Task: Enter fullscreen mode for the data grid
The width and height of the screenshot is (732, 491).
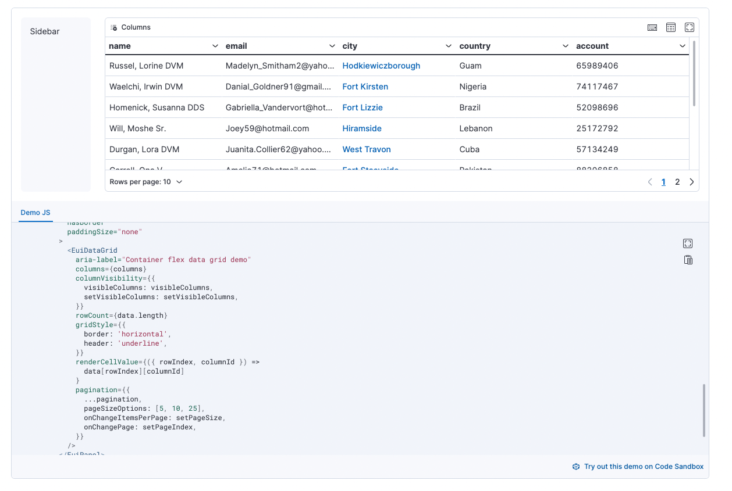Action: pyautogui.click(x=690, y=27)
